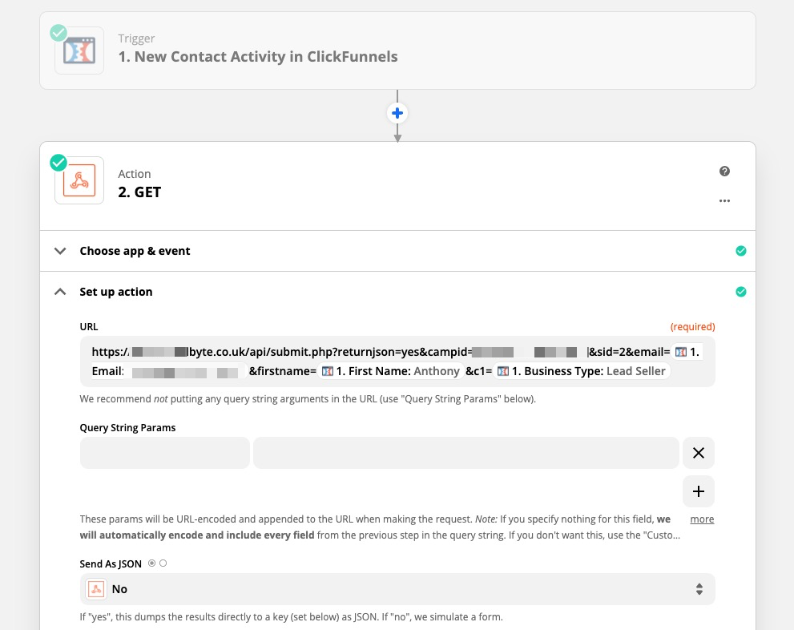Open the help question mark icon
This screenshot has width=794, height=630.
[724, 172]
